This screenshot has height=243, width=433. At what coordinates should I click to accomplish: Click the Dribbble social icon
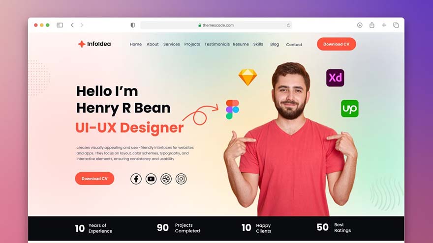166,179
